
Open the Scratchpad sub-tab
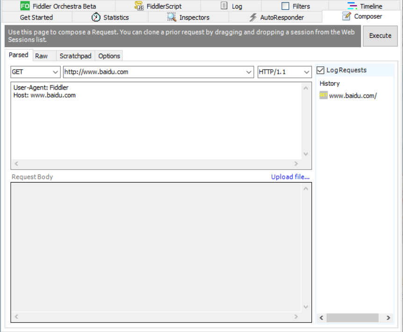coord(76,56)
